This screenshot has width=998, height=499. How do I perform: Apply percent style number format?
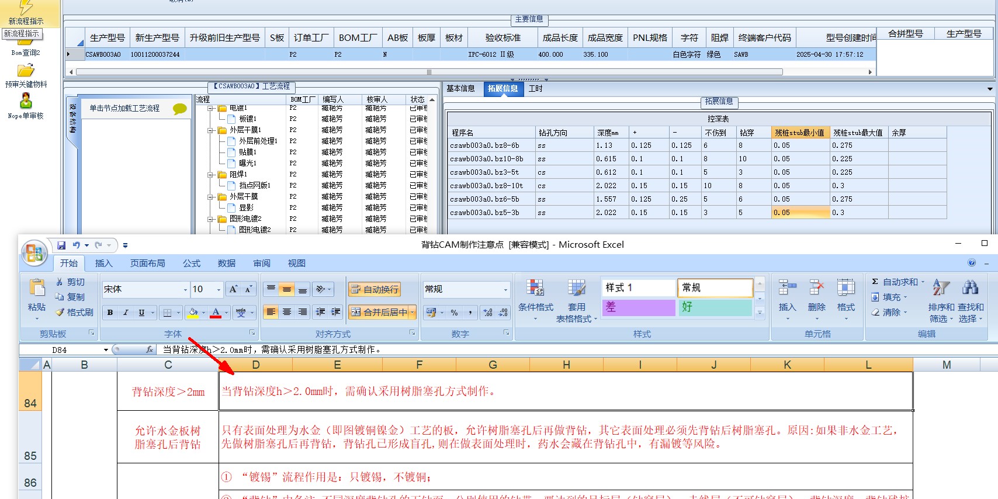pyautogui.click(x=454, y=313)
